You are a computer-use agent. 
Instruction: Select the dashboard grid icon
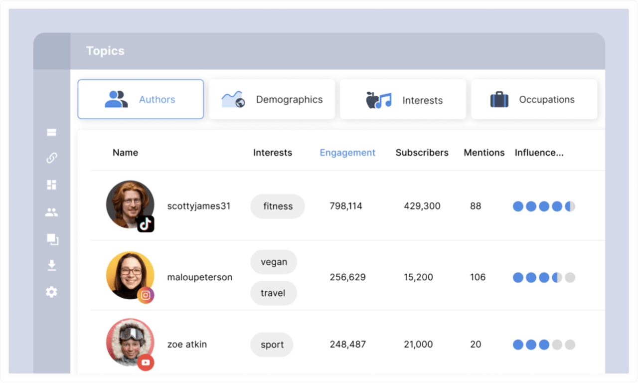pos(51,185)
